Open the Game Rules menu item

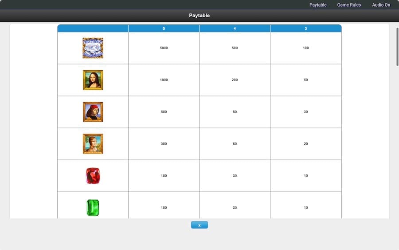(x=349, y=5)
